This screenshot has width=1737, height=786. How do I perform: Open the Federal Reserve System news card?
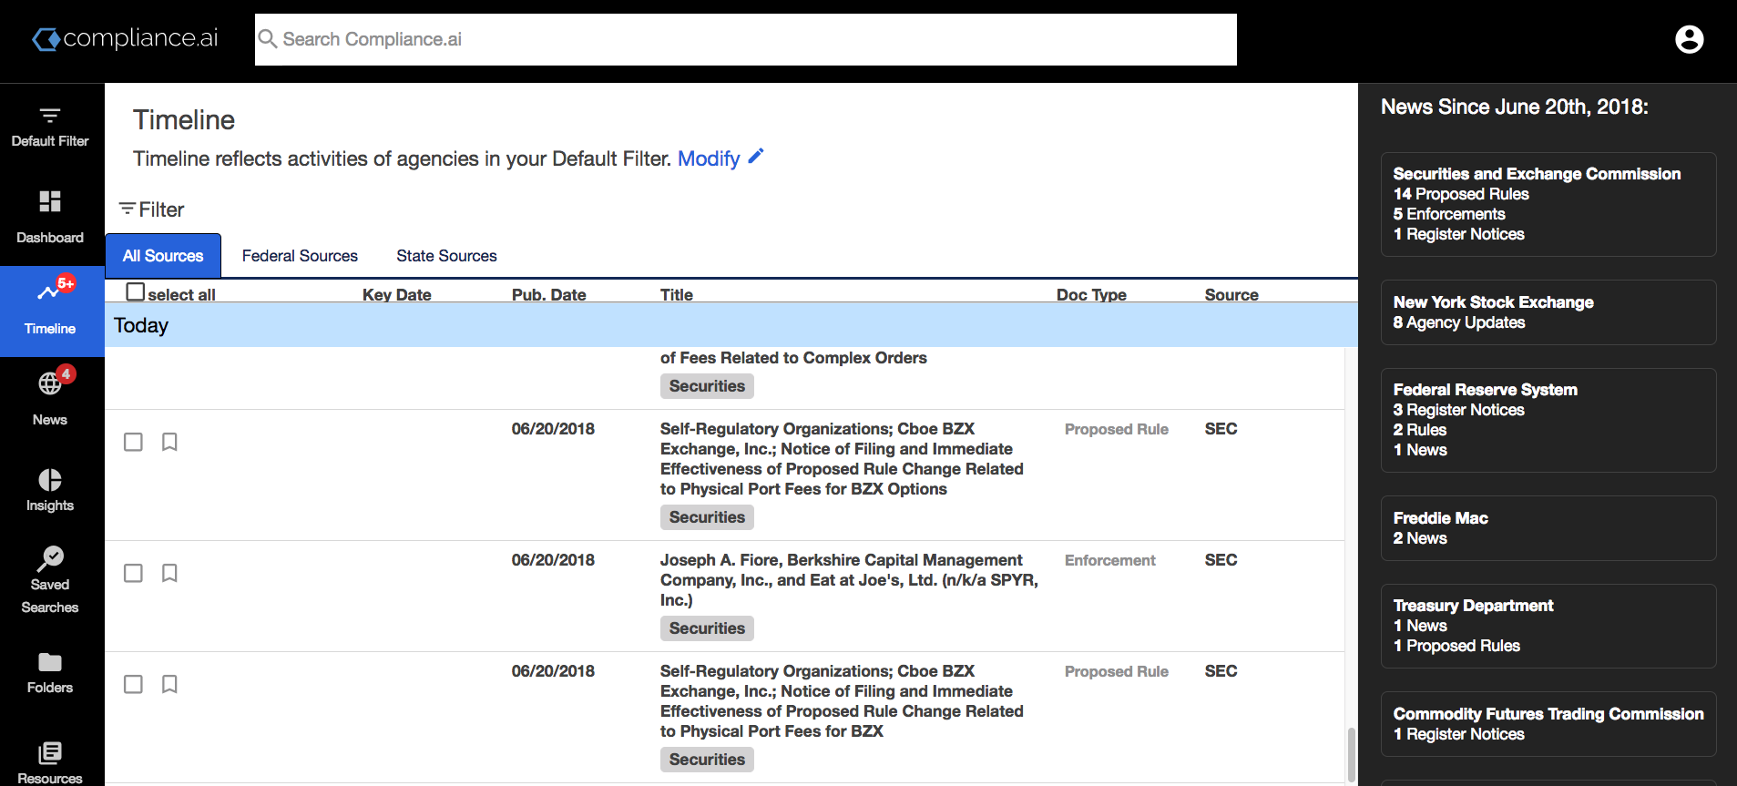point(1548,420)
